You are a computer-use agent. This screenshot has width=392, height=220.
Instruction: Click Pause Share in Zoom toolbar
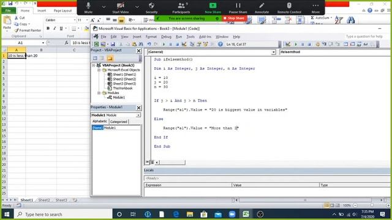point(238,8)
